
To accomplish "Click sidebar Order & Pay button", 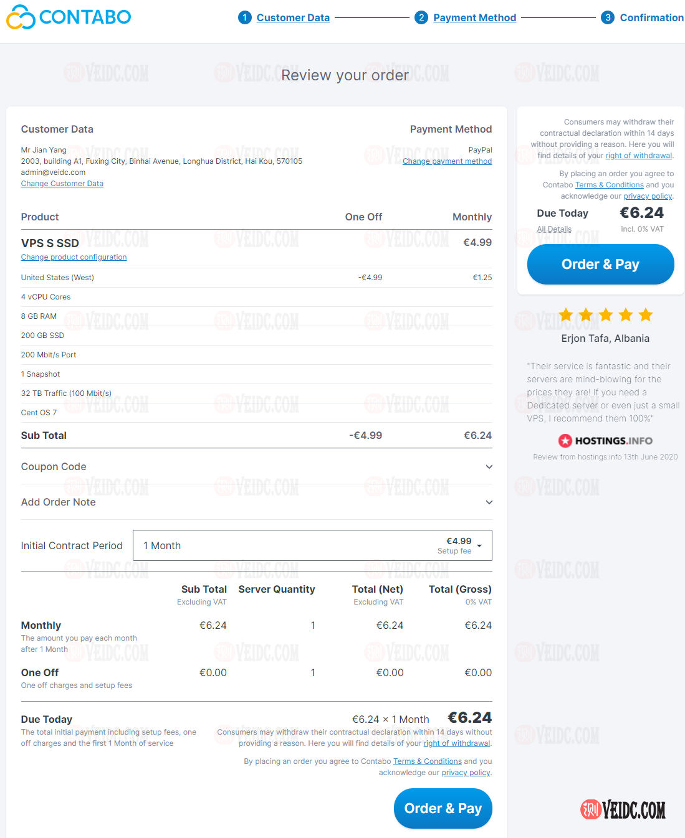I will (601, 264).
